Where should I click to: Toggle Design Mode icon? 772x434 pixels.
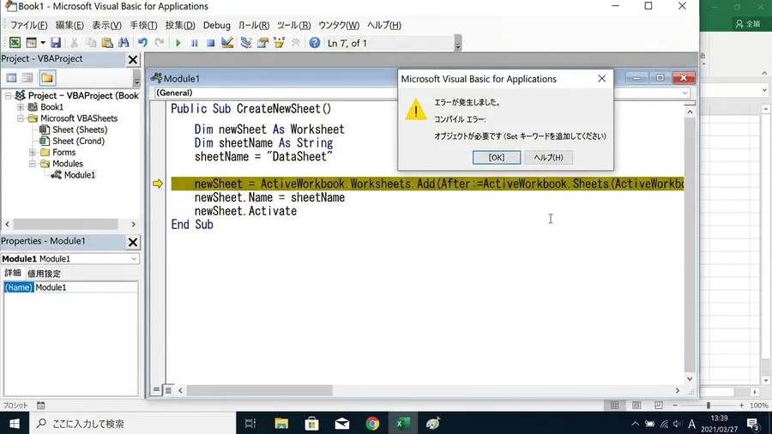click(227, 43)
